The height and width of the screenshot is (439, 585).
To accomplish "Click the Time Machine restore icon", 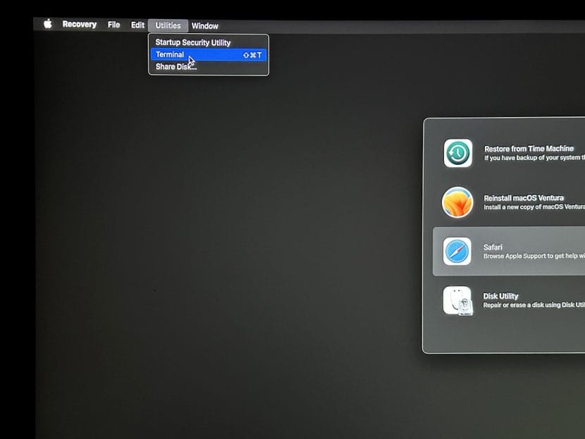I will click(458, 153).
